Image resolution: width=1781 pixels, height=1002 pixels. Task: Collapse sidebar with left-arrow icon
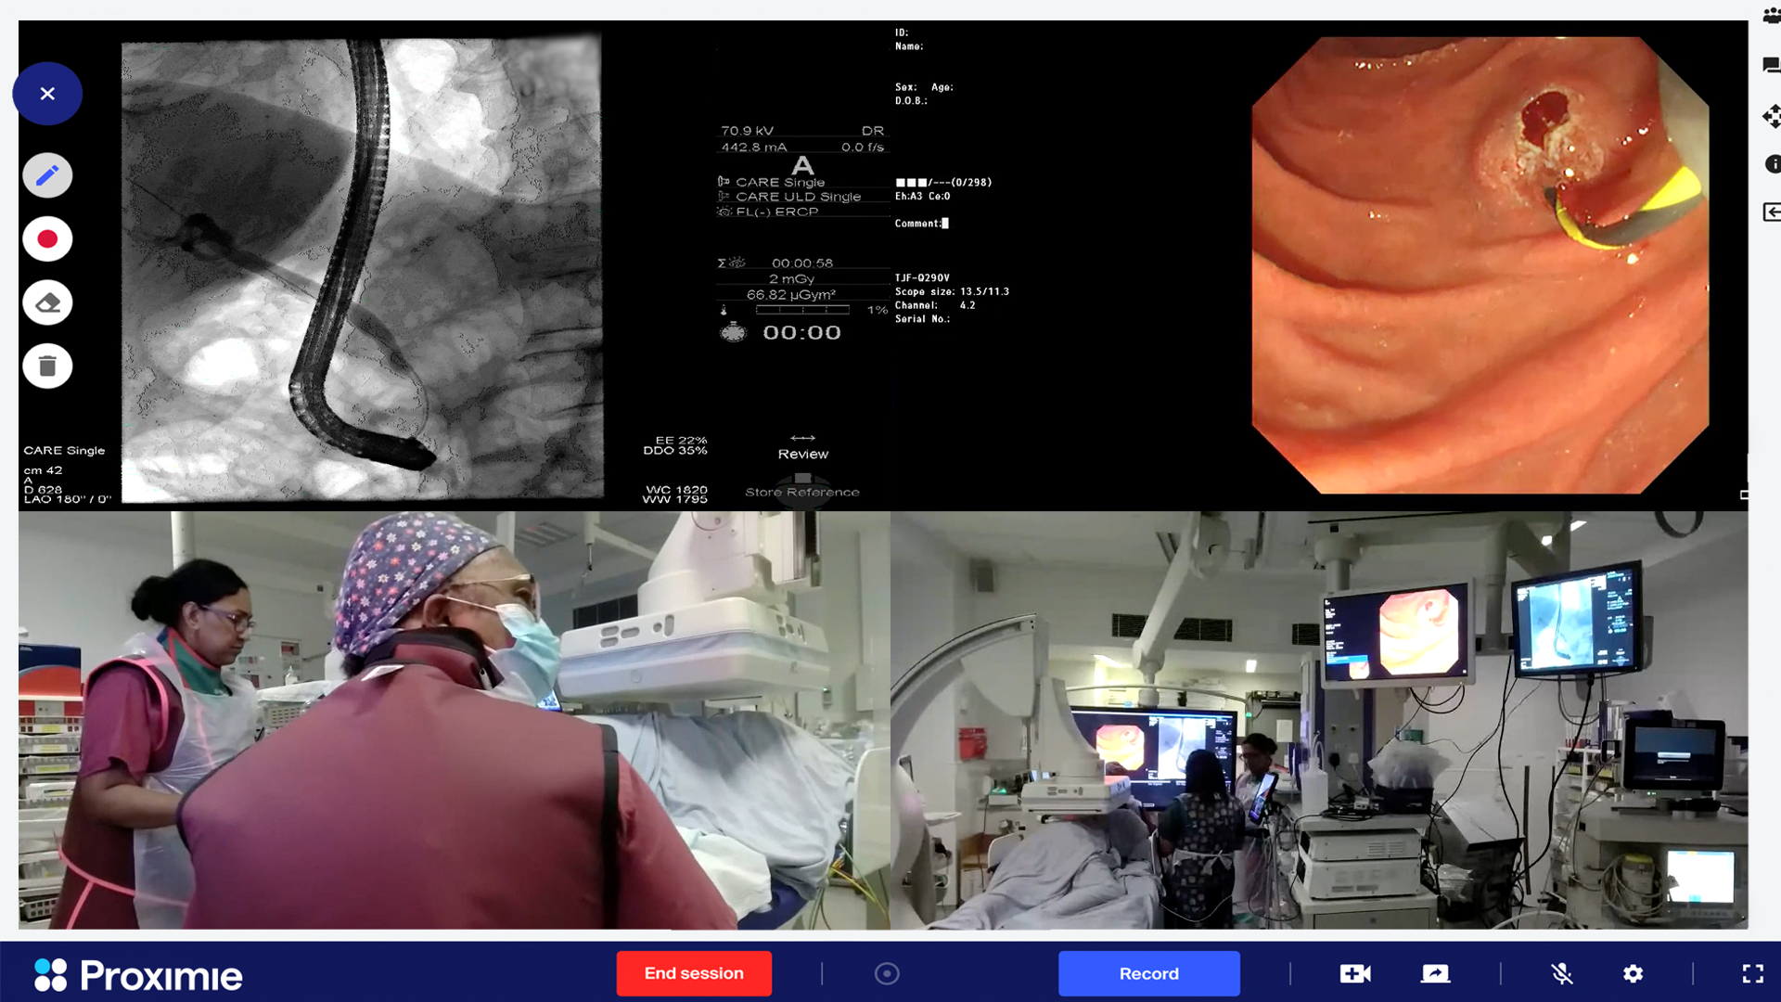(1771, 212)
